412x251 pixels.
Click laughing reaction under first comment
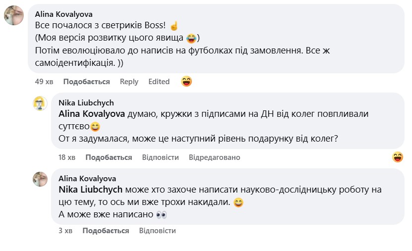pyautogui.click(x=186, y=81)
